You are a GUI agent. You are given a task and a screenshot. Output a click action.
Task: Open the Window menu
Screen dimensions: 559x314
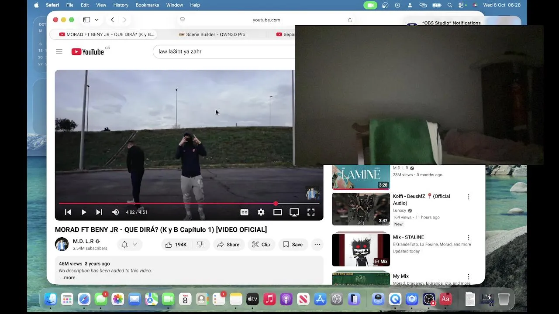point(174,5)
